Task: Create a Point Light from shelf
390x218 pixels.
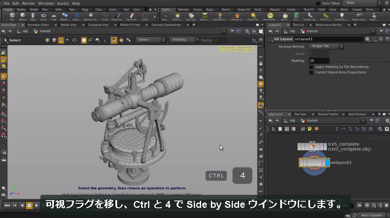Action: [x=177, y=17]
